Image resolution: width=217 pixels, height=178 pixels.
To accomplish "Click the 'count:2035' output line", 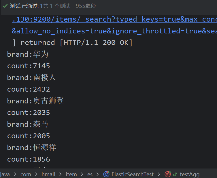I will [29, 113].
